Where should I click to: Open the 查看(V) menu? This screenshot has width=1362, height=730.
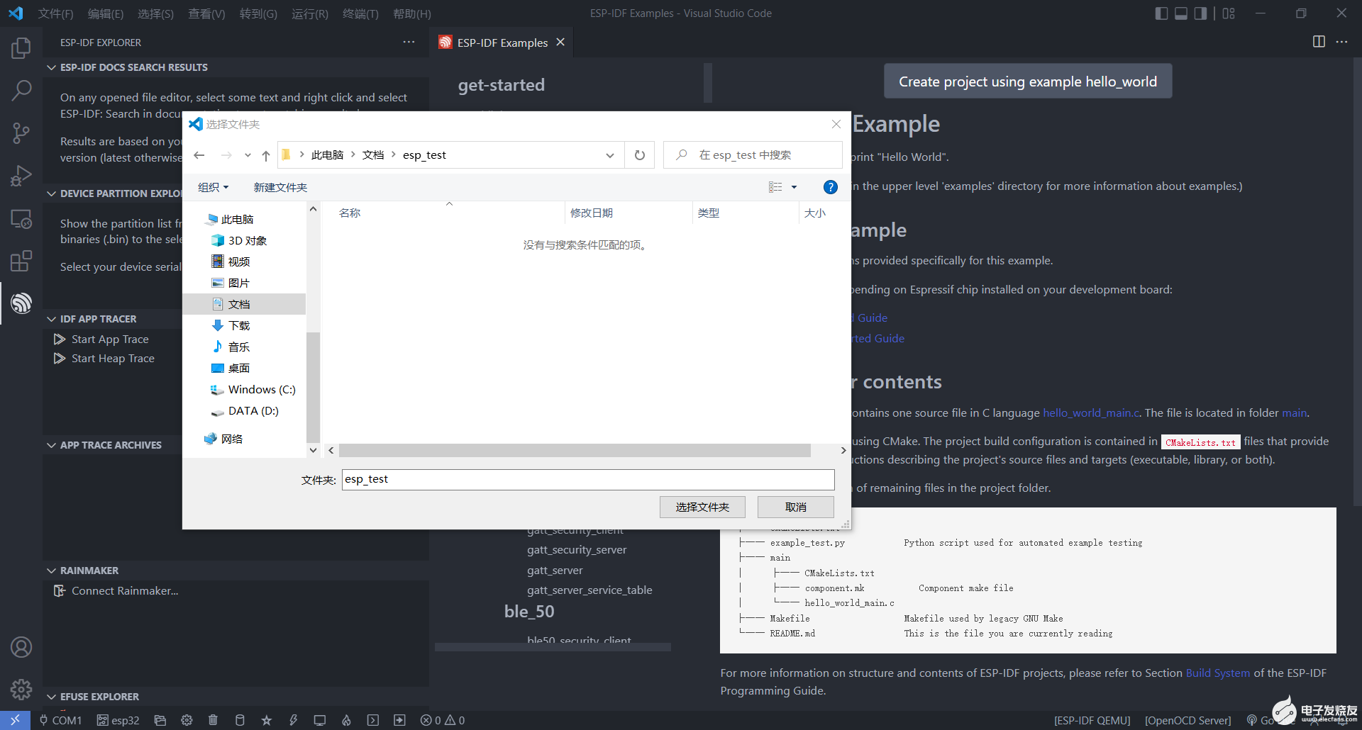[x=206, y=13]
